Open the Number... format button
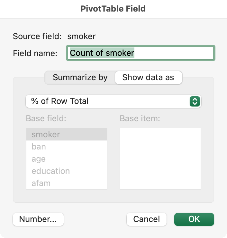The image size is (227, 238). click(38, 219)
